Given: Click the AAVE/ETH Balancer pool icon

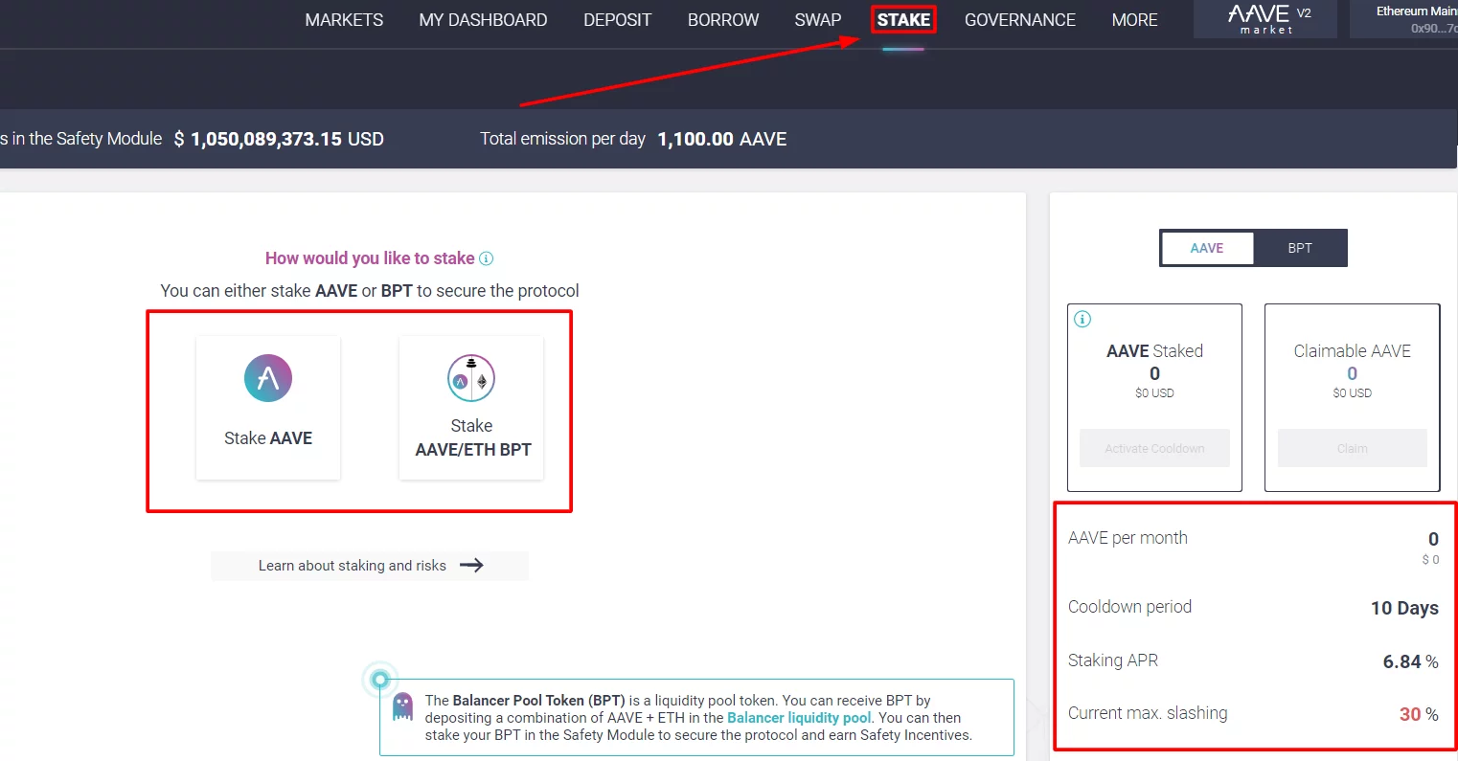Looking at the screenshot, I should 471,378.
